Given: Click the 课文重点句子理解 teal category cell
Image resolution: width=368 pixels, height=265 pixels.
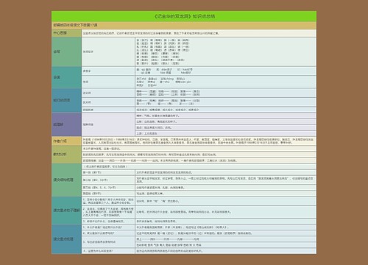Looking at the screenshot, I should (66, 211).
